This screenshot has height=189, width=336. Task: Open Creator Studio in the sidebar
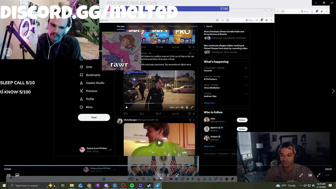(92, 83)
